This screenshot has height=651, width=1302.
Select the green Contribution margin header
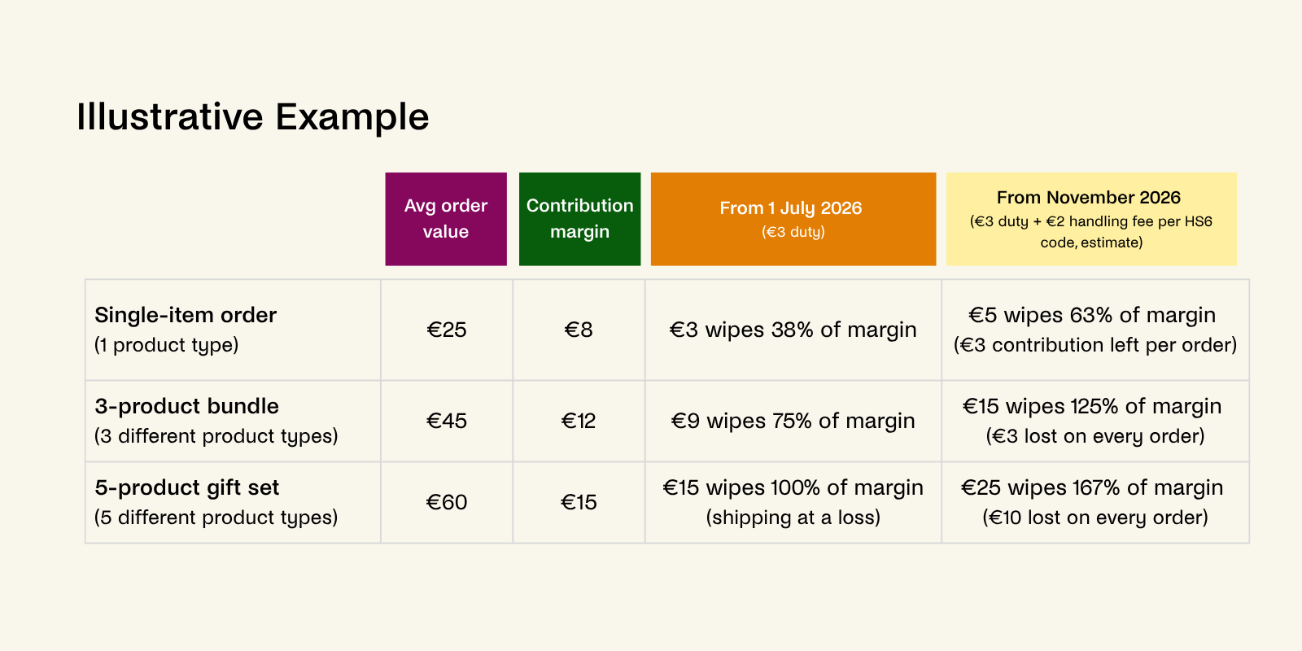pyautogui.click(x=579, y=219)
